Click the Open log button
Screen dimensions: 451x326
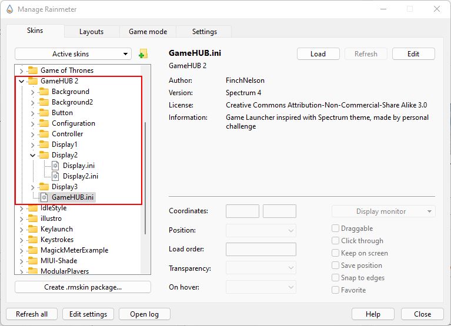[x=145, y=314]
